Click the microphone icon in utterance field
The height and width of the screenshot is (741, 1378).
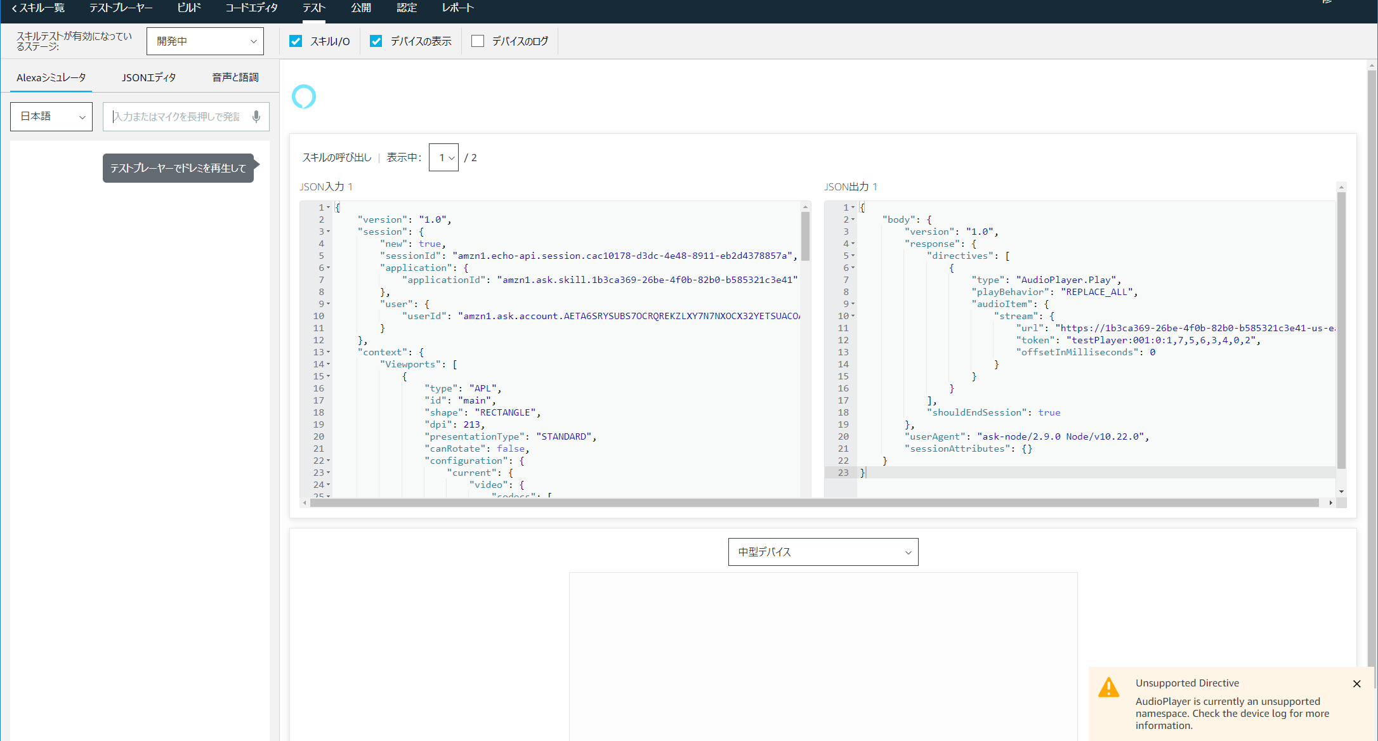coord(256,117)
